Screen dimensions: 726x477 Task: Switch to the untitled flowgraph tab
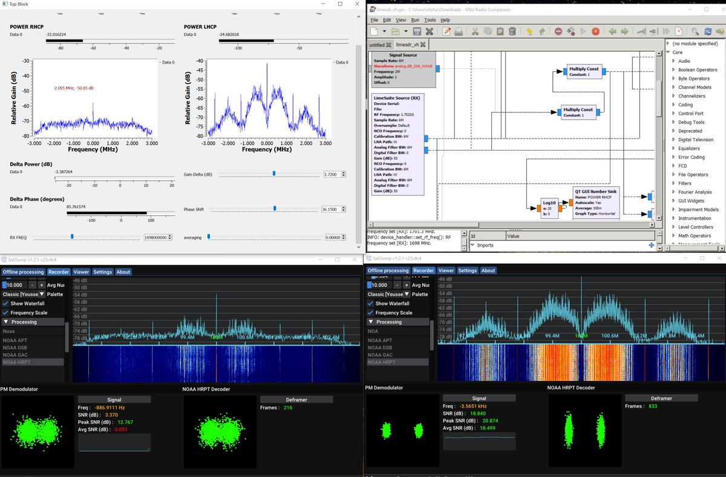click(x=380, y=45)
